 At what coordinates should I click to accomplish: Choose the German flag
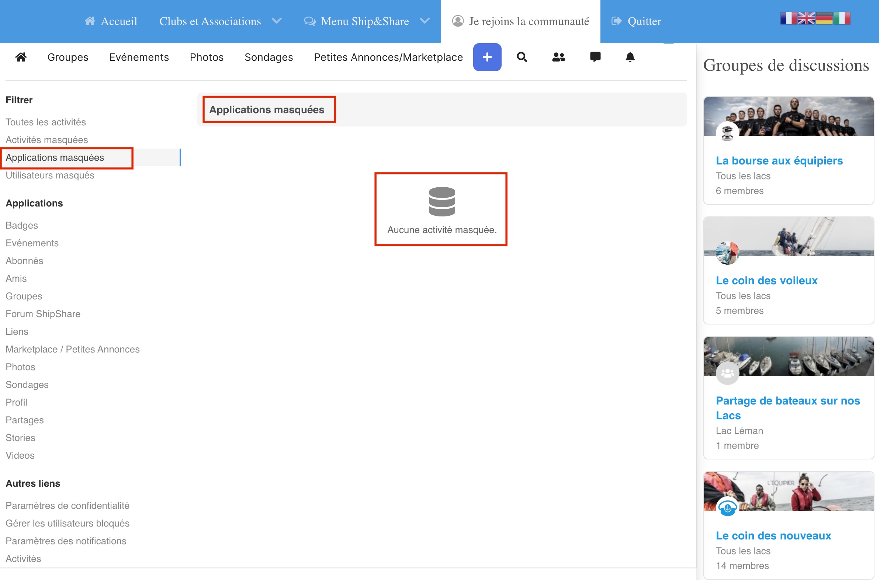click(824, 18)
